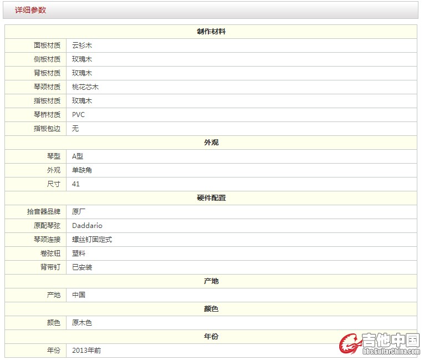Screen dimensions: 424x360
Task: Click the 产地 section heading
Action: pos(211,281)
